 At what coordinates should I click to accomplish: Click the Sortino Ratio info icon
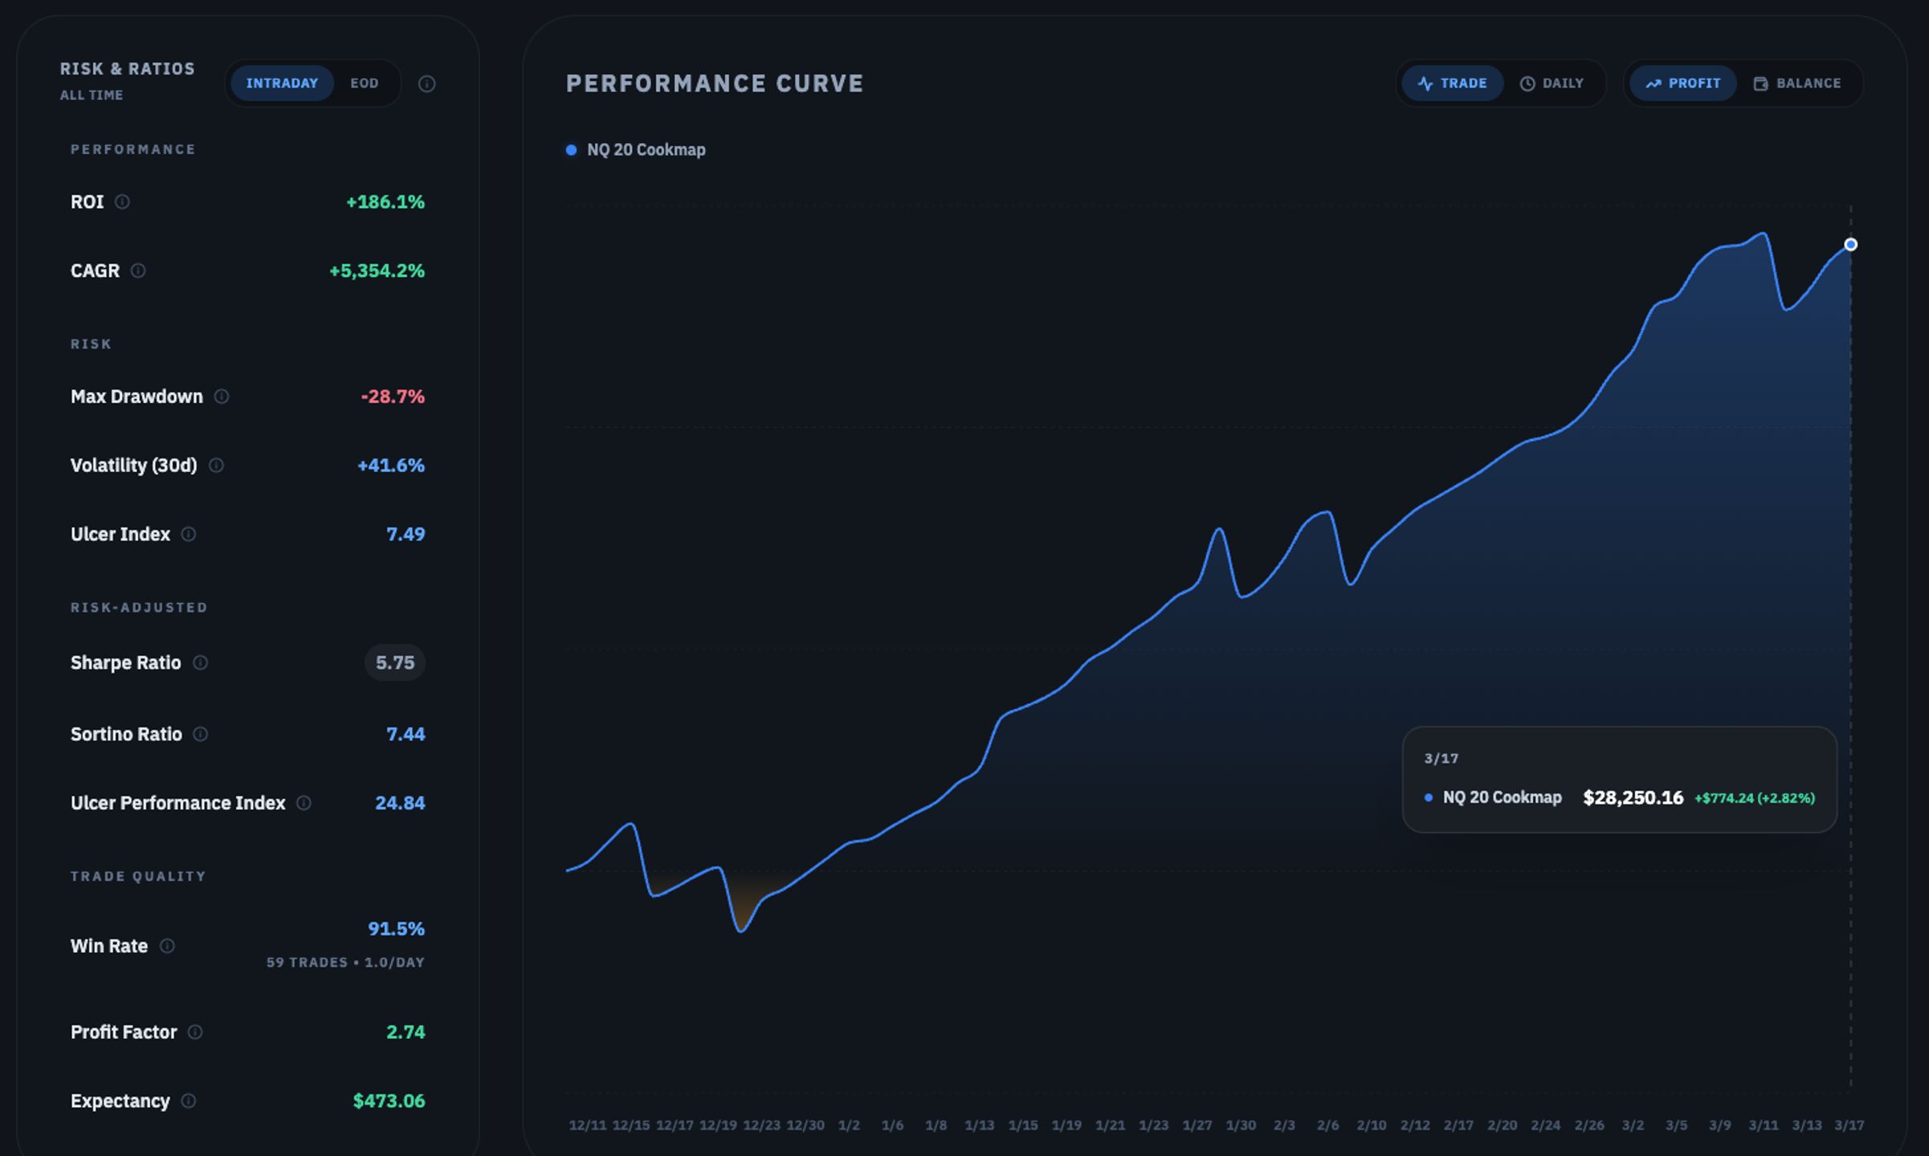click(201, 735)
